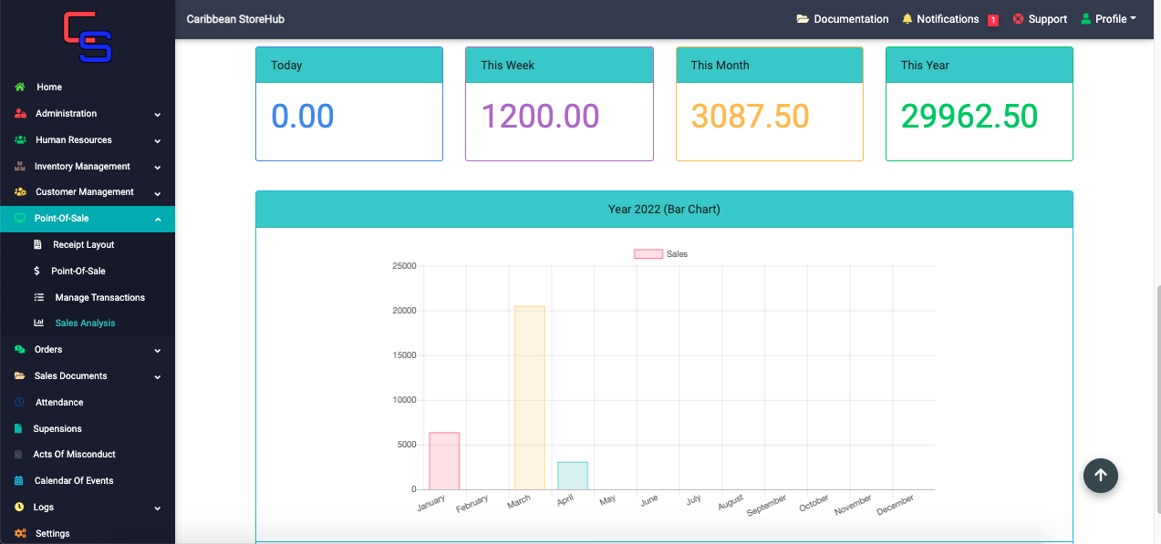Viewport: 1161px width, 544px height.
Task: Click the Caribbean StoreHub CS logo
Action: coord(88,37)
